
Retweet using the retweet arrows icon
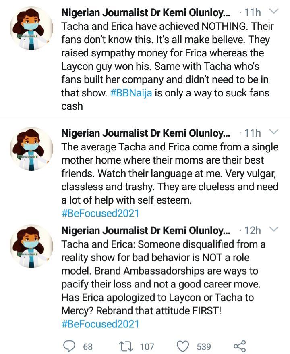coord(125,346)
